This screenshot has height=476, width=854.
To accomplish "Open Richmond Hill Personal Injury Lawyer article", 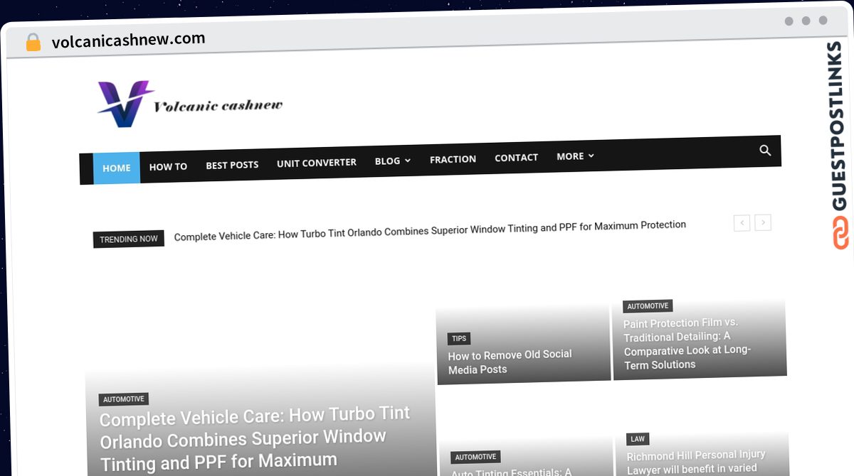I will (x=696, y=462).
